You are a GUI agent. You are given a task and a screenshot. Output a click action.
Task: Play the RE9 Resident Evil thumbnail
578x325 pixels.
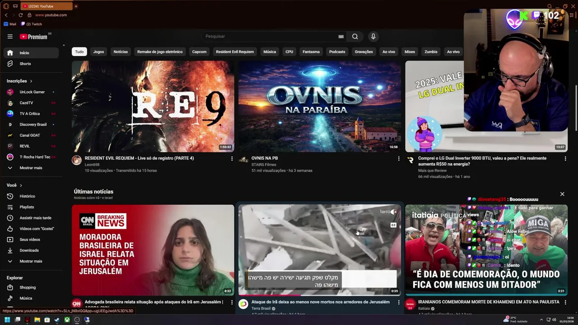coord(153,107)
